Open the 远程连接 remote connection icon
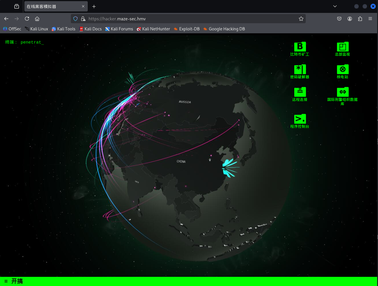 click(x=300, y=93)
